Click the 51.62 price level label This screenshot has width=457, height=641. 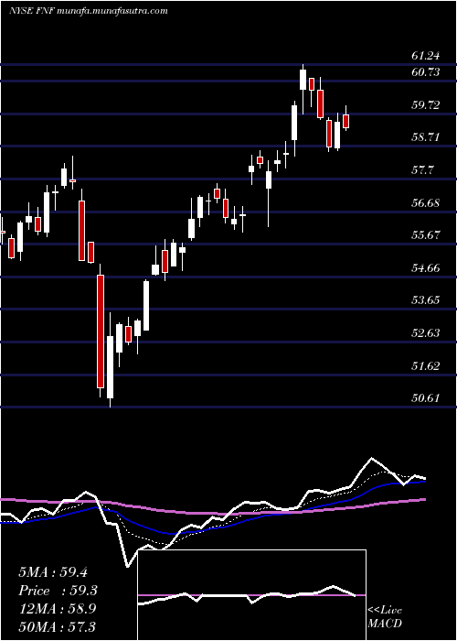(425, 365)
